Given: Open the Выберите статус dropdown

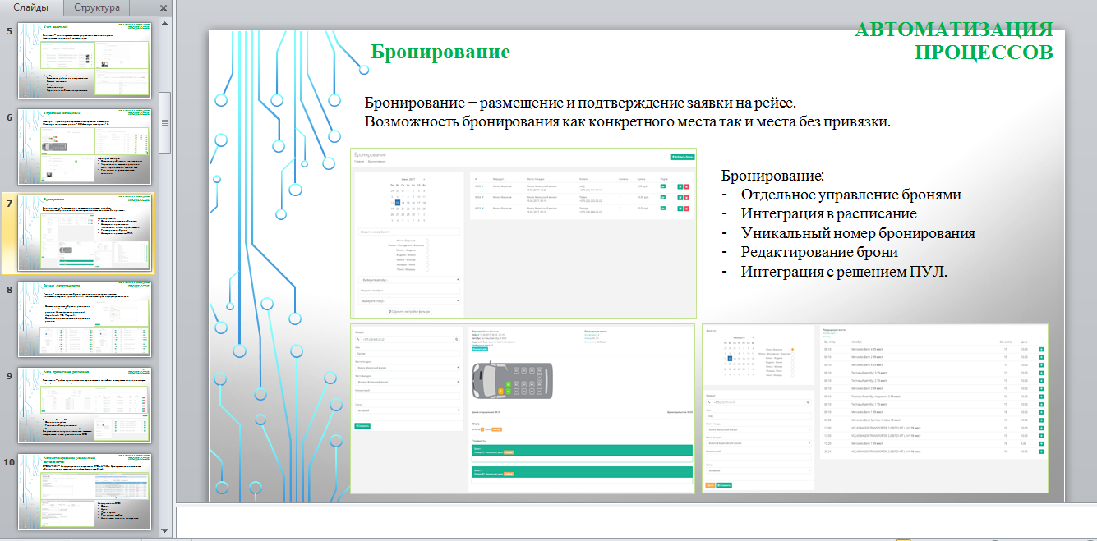Looking at the screenshot, I should click(409, 300).
